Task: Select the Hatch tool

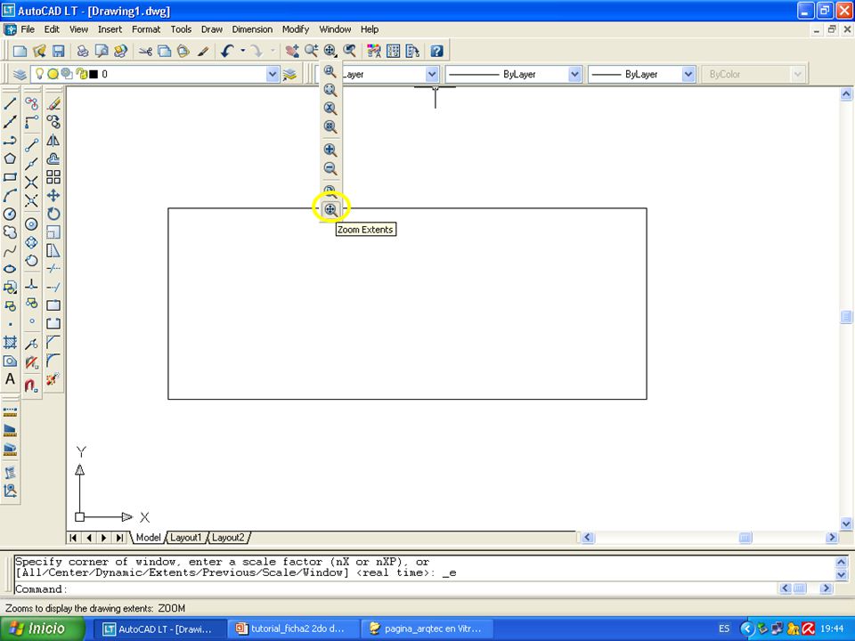Action: (10, 342)
